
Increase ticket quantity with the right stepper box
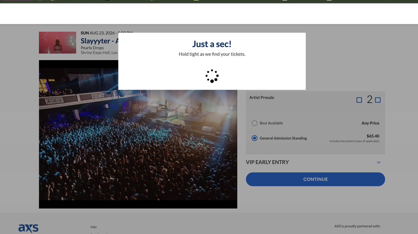(x=378, y=100)
